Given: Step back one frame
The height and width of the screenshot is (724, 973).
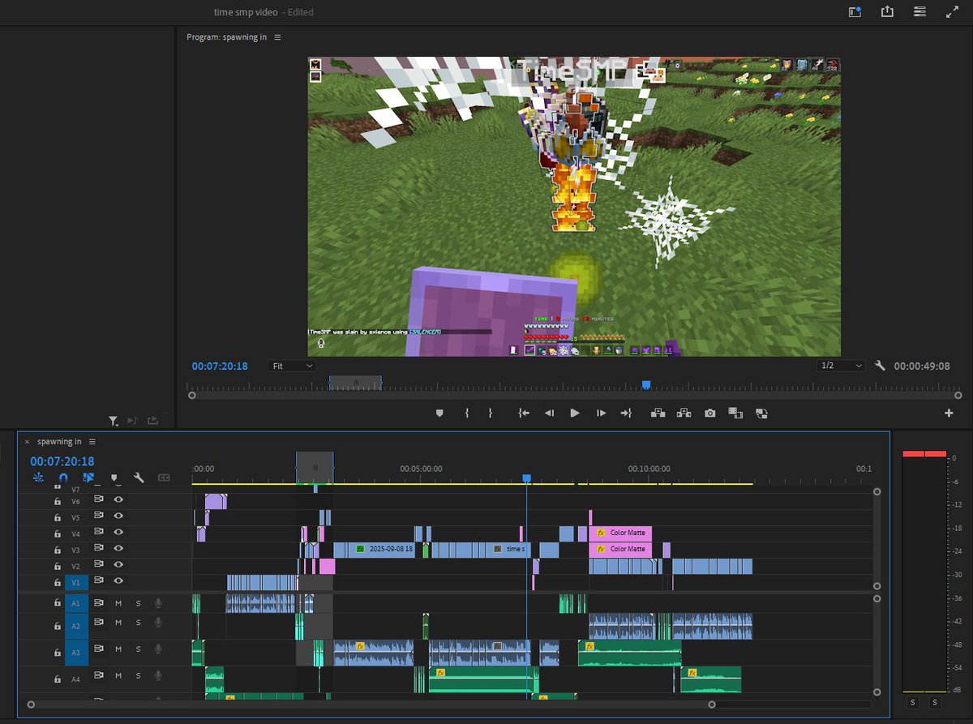Looking at the screenshot, I should (549, 413).
